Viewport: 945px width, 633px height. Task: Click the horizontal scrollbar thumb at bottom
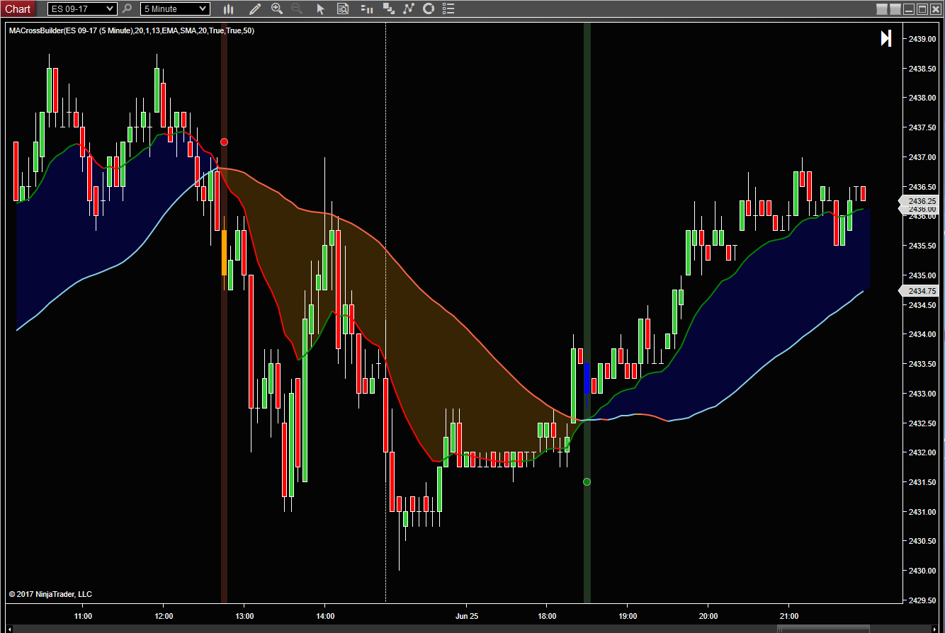coord(824,629)
